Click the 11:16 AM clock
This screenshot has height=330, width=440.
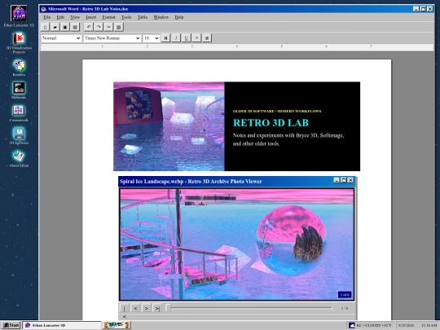click(429, 325)
